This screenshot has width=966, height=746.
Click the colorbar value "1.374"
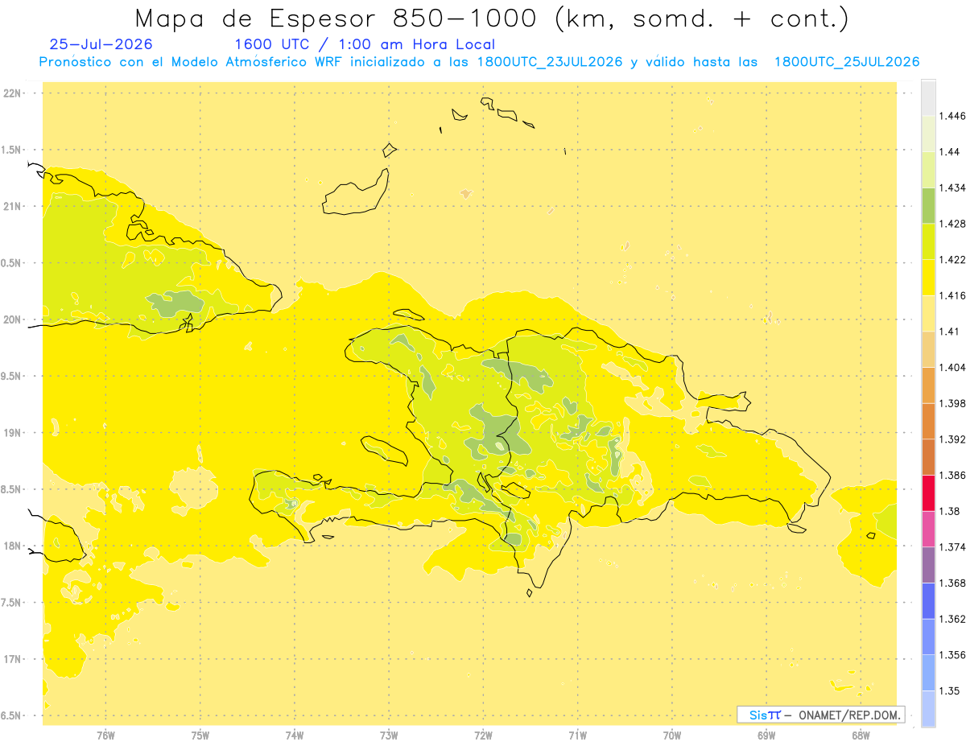[x=952, y=547]
